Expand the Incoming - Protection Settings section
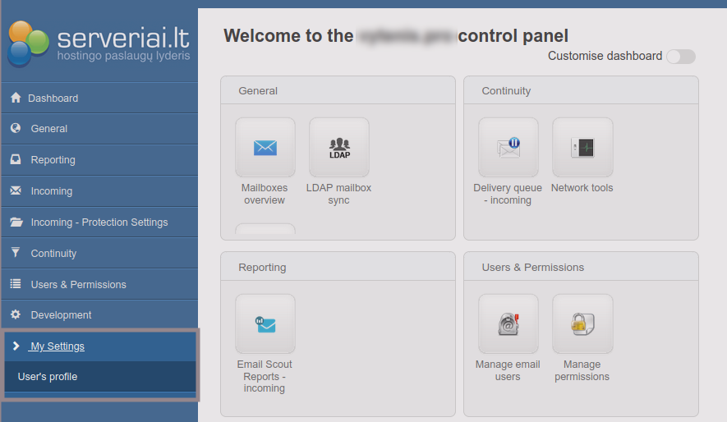727x422 pixels. pyautogui.click(x=99, y=222)
